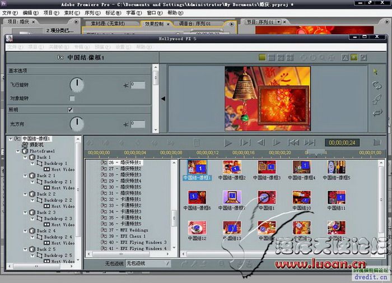Open 项目: 婚庆 panel flyout menu arrow
Image resolution: width=392 pixels, height=283 pixels.
coord(76,22)
